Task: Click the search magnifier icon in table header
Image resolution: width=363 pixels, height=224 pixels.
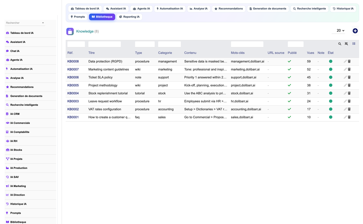Action: 340,44
